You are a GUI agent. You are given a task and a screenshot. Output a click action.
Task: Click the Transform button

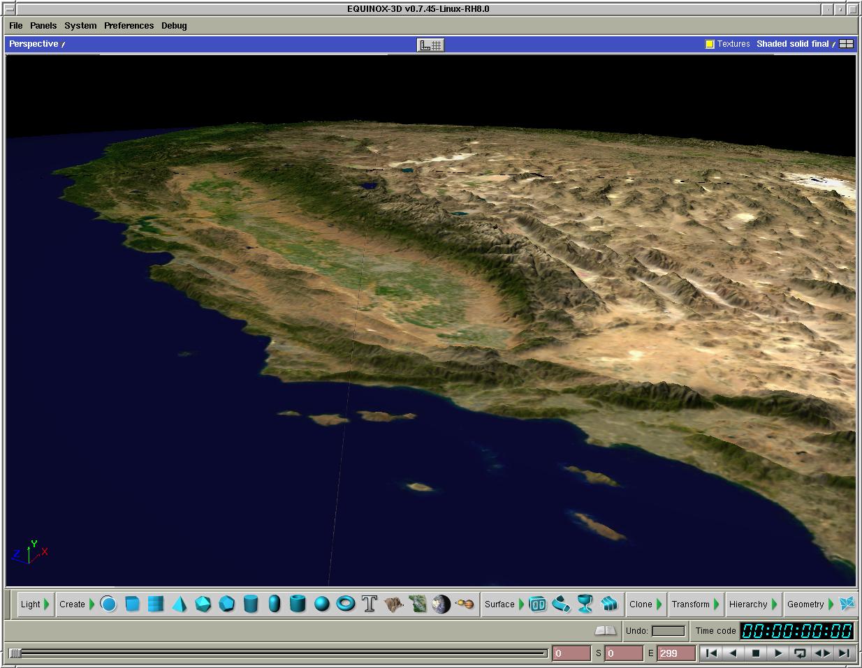[x=690, y=604]
